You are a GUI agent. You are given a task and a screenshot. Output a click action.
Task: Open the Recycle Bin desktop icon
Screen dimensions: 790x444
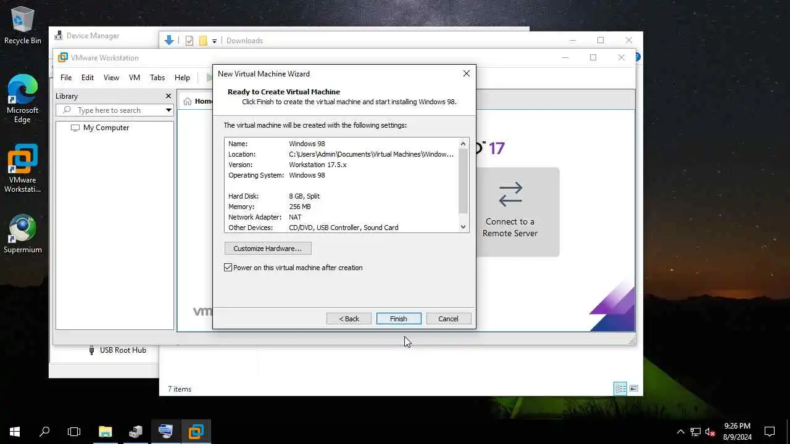pos(23,25)
